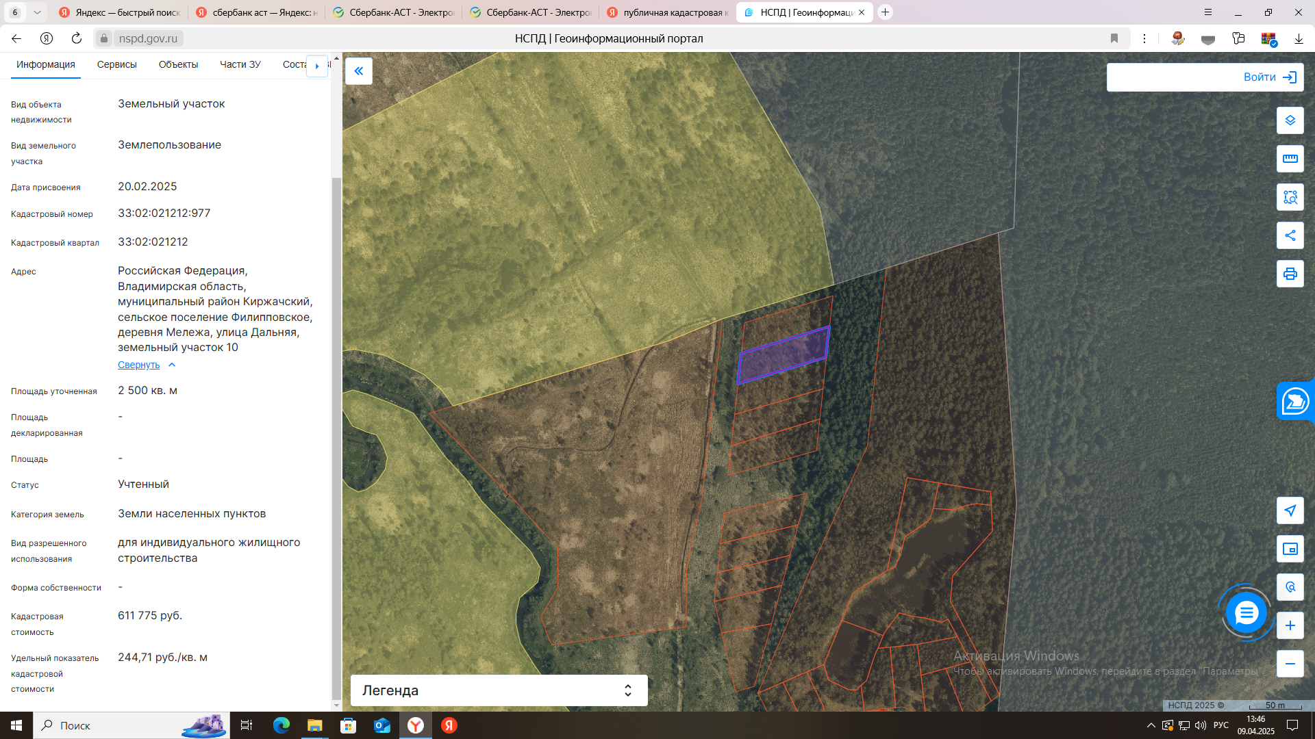Zoom out the map with minus button
This screenshot has height=739, width=1315.
pyautogui.click(x=1290, y=664)
